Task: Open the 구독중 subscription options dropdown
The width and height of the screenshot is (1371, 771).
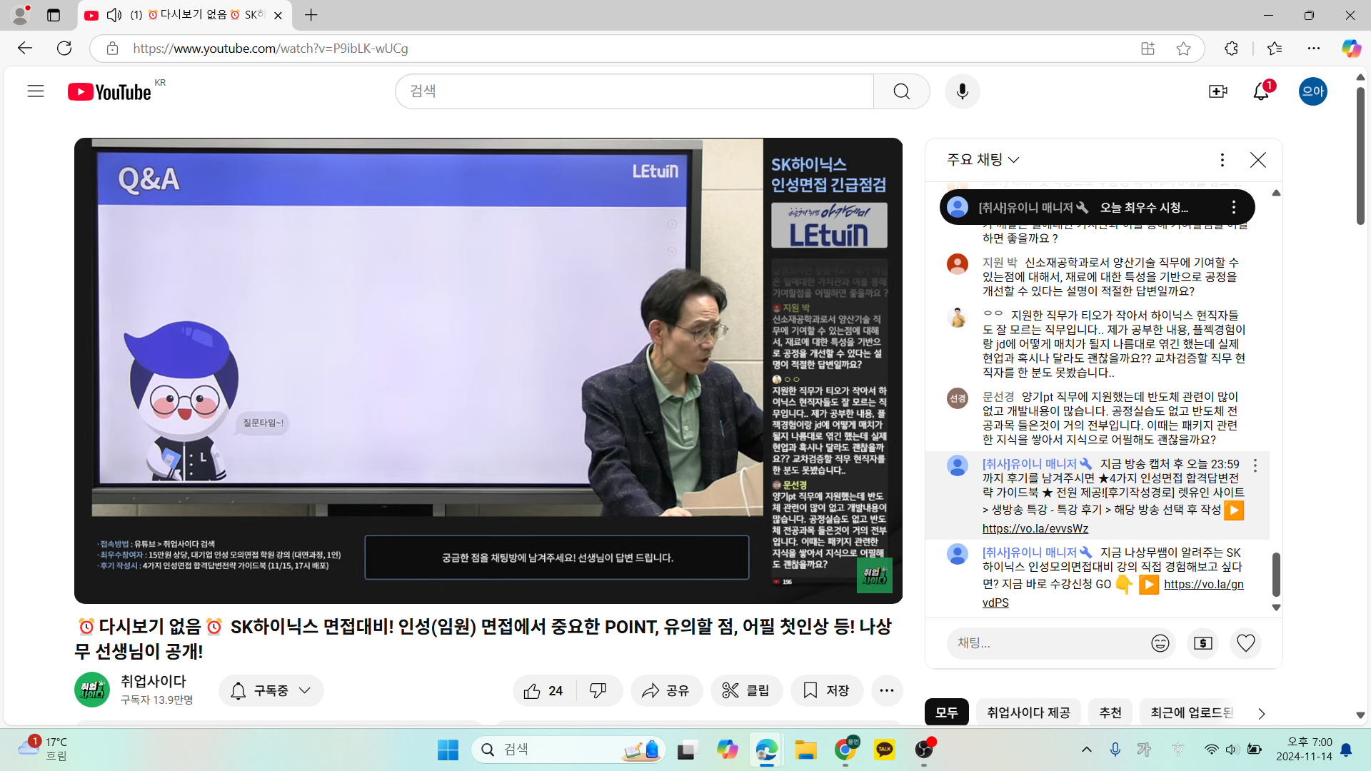Action: 271,690
